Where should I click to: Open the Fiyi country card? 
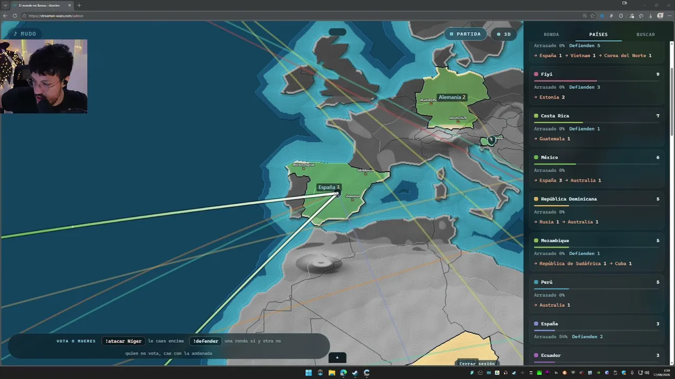click(x=596, y=84)
